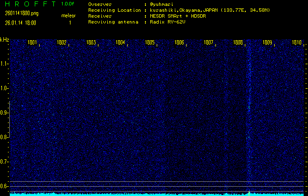This screenshot has width=308, height=196.
Task: Click receiver value NESDR SMArt + HDSDR
Action: click(178, 16)
